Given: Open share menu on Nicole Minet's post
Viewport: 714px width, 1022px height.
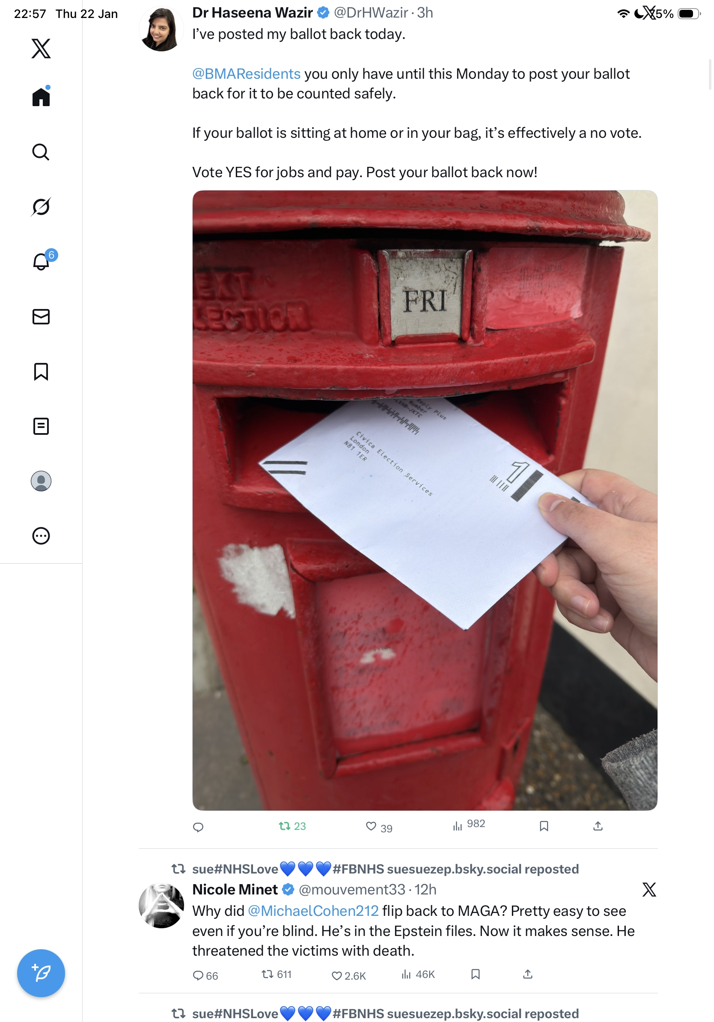Looking at the screenshot, I should pyautogui.click(x=527, y=974).
